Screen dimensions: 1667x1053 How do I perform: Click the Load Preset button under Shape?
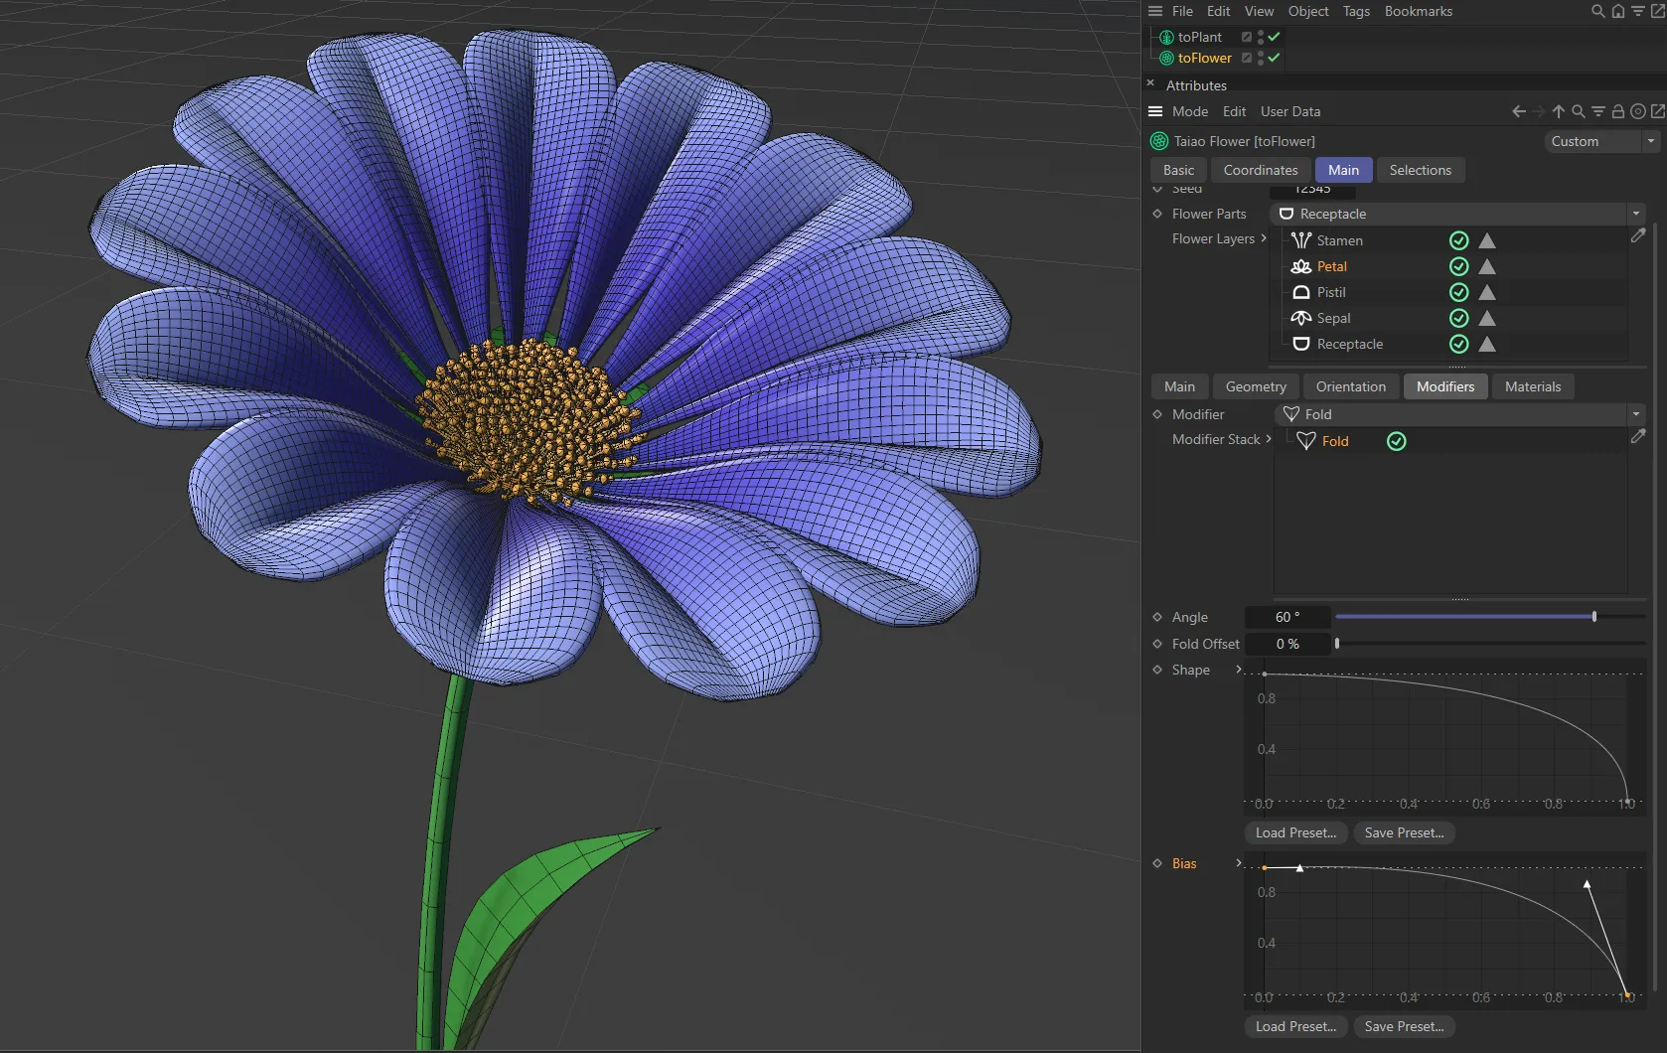1294,832
